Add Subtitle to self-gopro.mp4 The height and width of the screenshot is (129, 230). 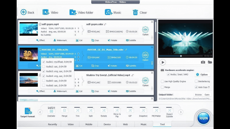tap(131, 40)
